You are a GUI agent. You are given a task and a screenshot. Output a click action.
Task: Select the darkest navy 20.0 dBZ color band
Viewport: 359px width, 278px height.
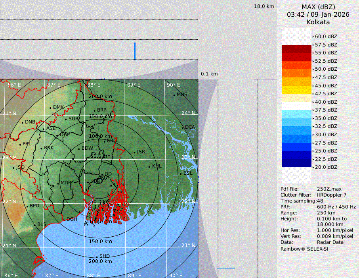297,163
